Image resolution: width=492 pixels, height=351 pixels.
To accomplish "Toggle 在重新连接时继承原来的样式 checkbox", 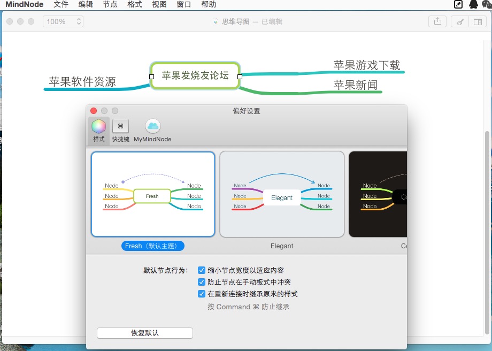I will [202, 294].
